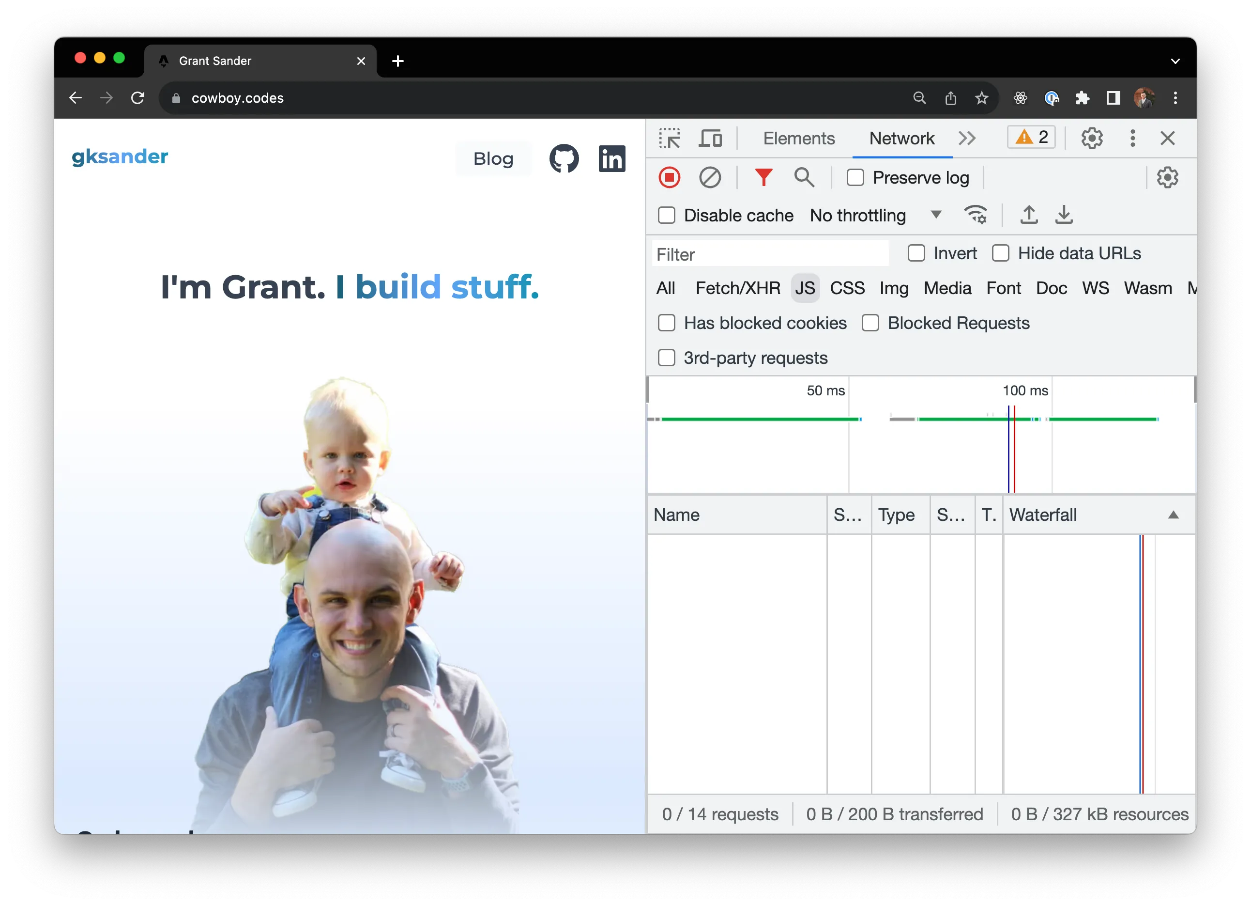Viewport: 1251px width, 906px height.
Task: Click the Type column header
Action: pyautogui.click(x=900, y=515)
